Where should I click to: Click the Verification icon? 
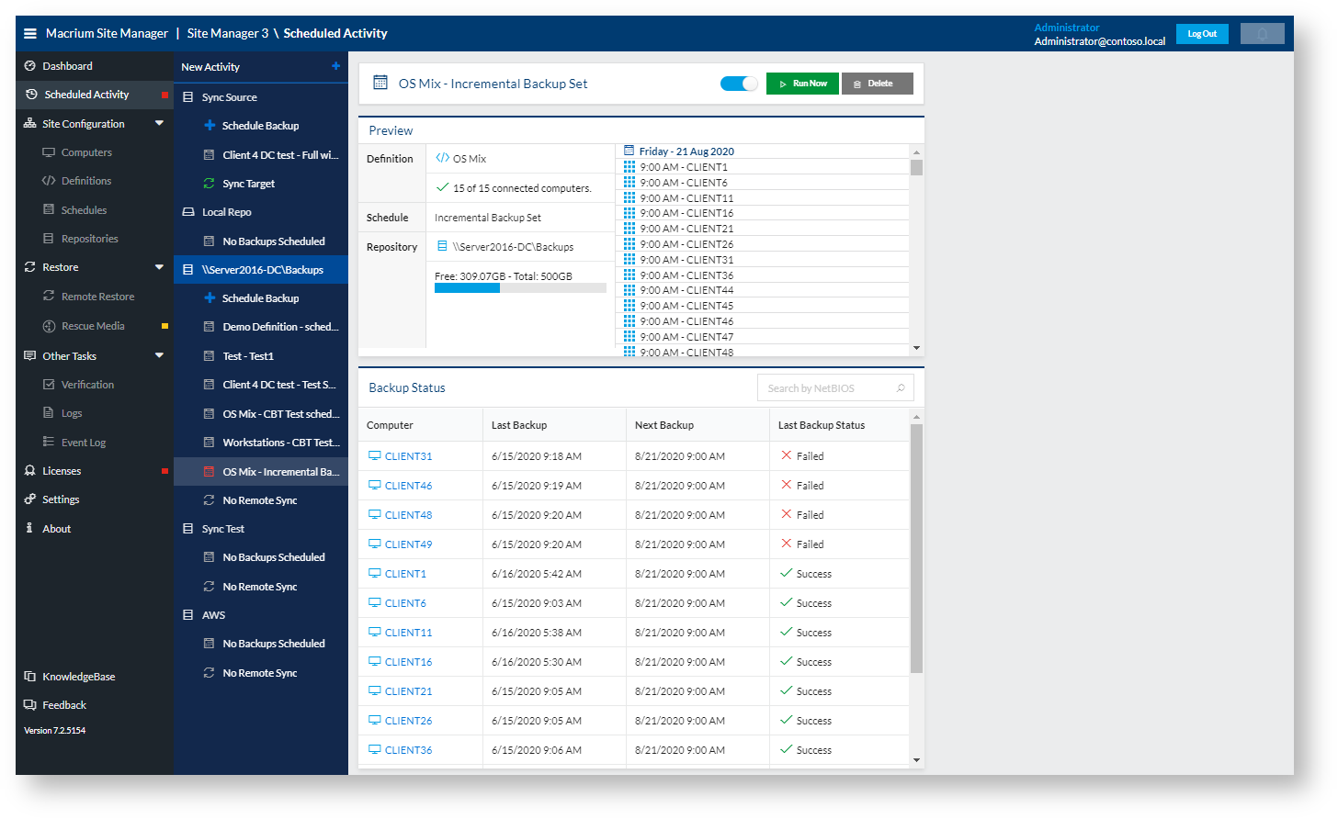[x=49, y=385]
